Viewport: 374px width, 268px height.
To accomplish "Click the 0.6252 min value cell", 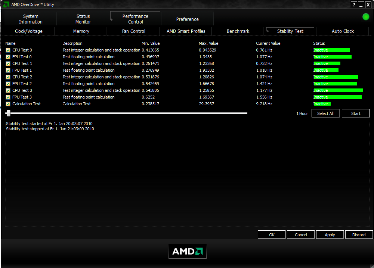I will [148, 97].
